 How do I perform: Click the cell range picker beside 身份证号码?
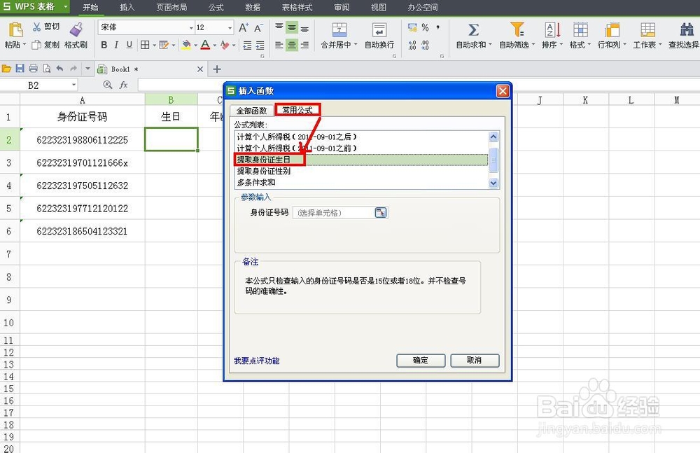click(x=380, y=212)
